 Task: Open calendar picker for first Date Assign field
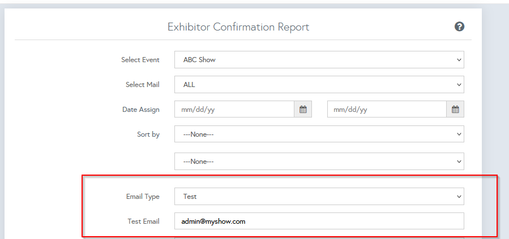pyautogui.click(x=303, y=110)
